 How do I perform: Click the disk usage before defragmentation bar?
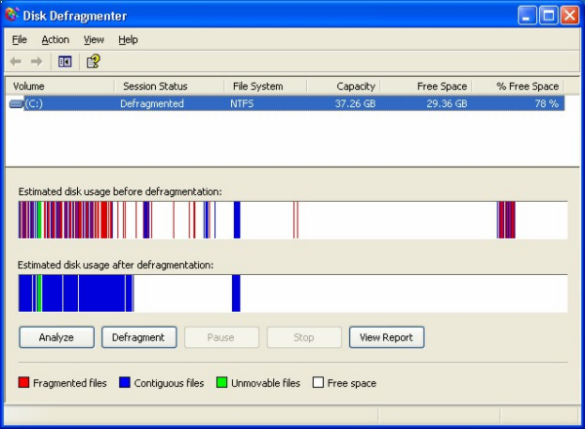(x=292, y=220)
